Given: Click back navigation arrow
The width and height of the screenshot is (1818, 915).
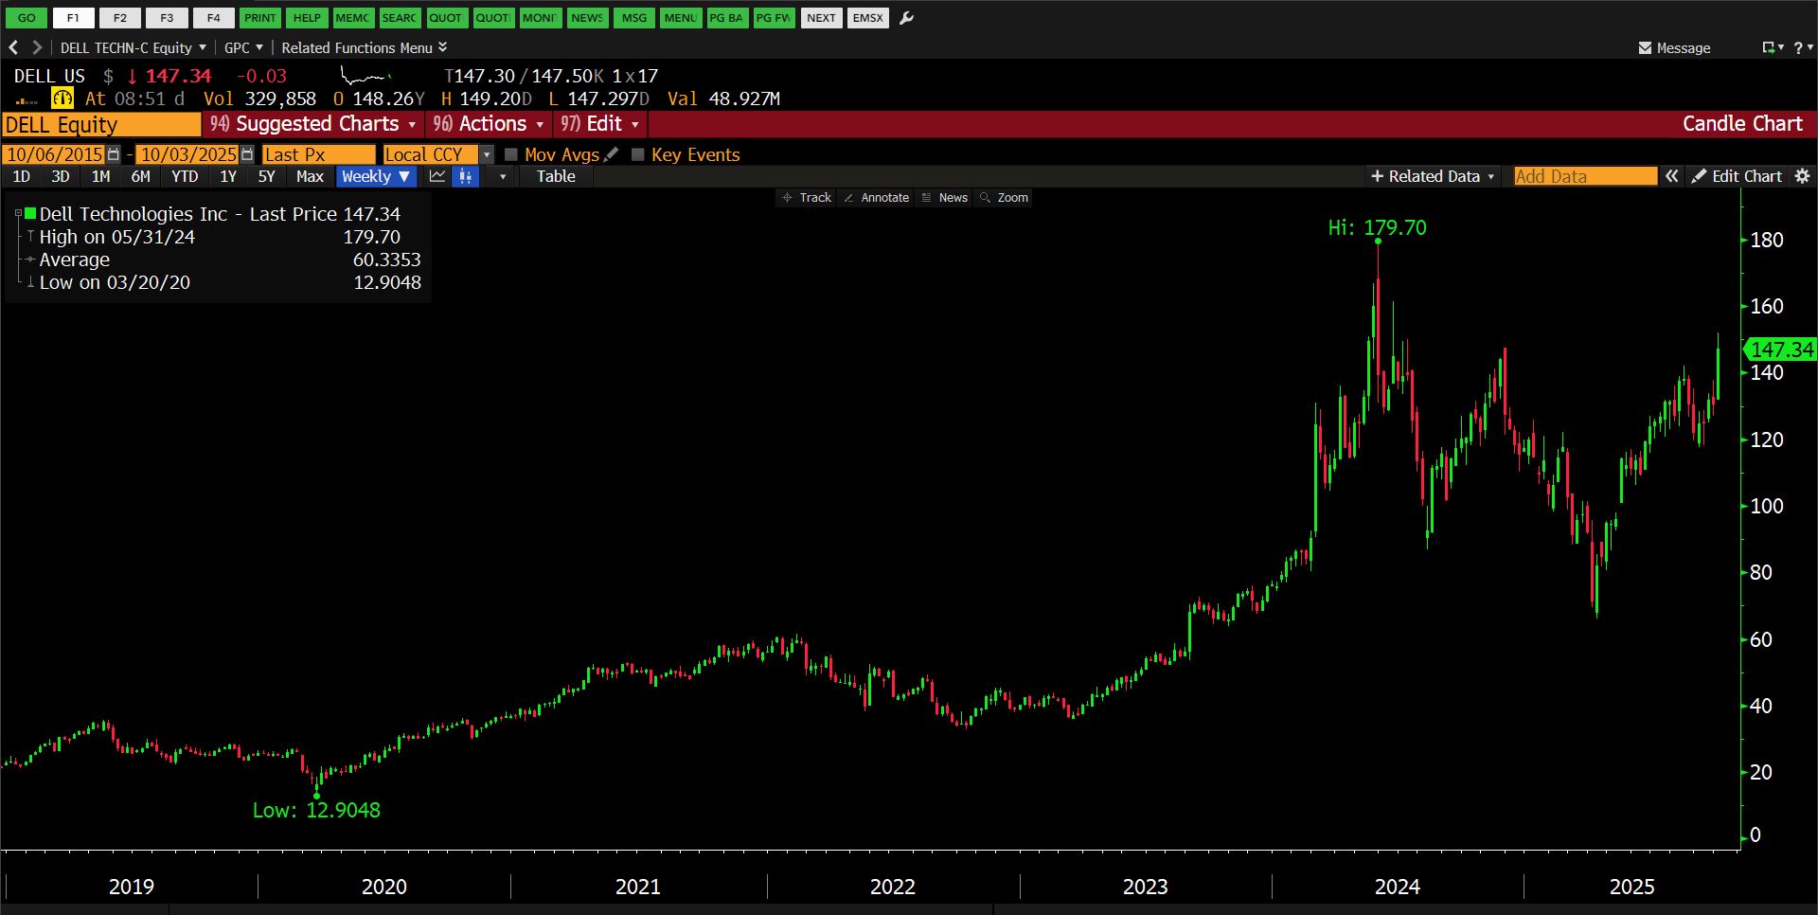Looking at the screenshot, I should [13, 47].
